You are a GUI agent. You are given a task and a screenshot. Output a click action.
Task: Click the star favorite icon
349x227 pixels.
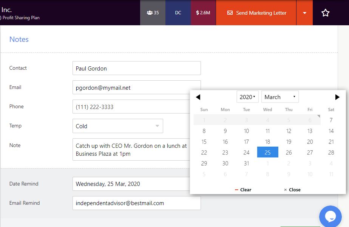pyautogui.click(x=325, y=13)
